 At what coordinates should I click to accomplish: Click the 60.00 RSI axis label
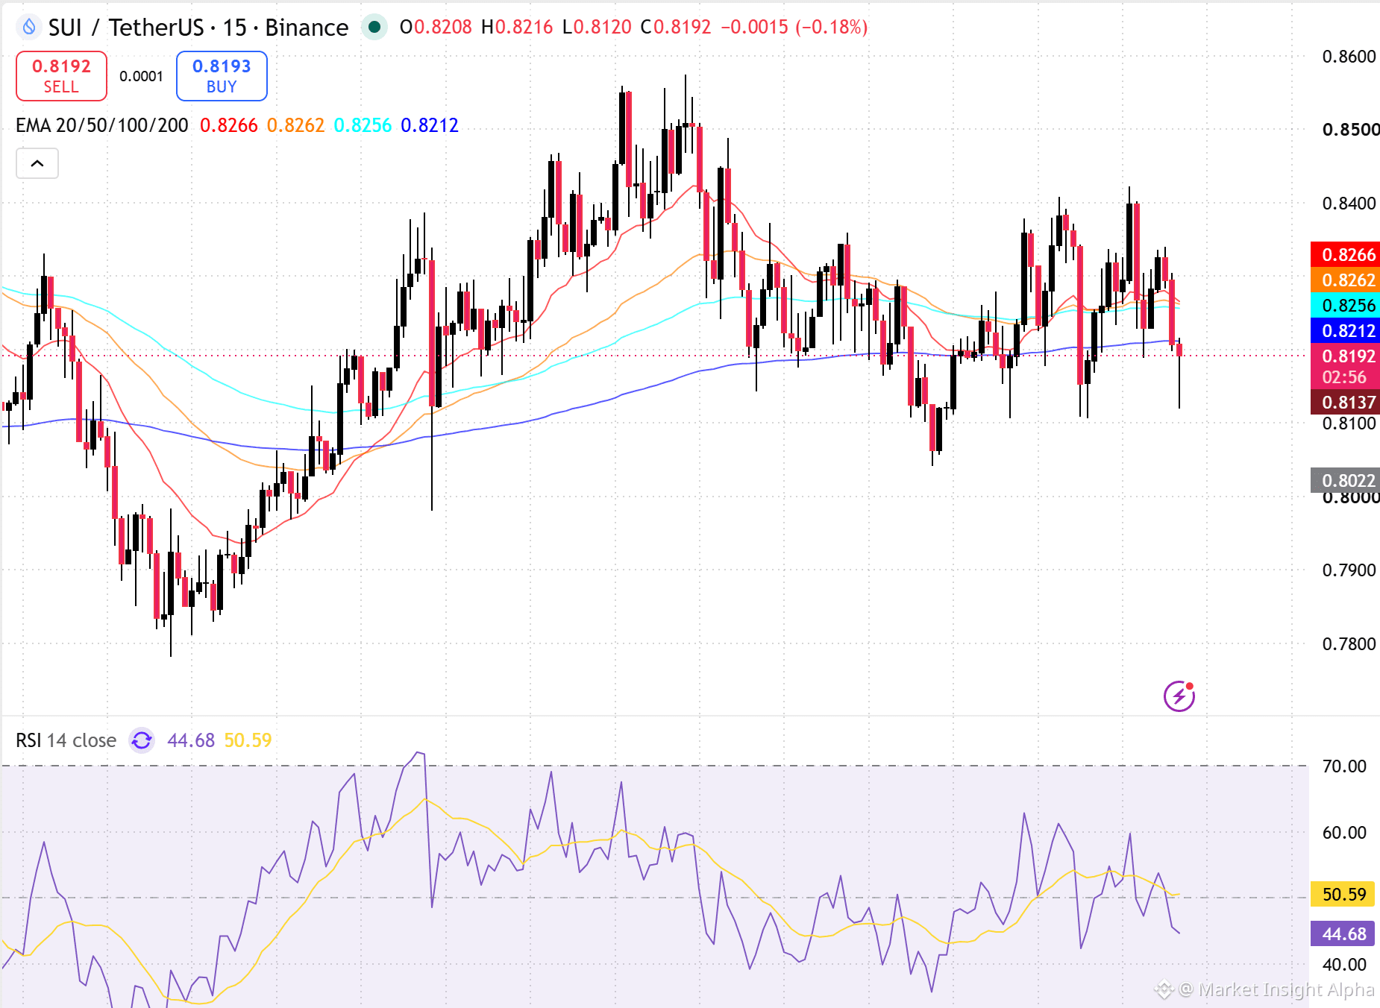click(x=1344, y=833)
